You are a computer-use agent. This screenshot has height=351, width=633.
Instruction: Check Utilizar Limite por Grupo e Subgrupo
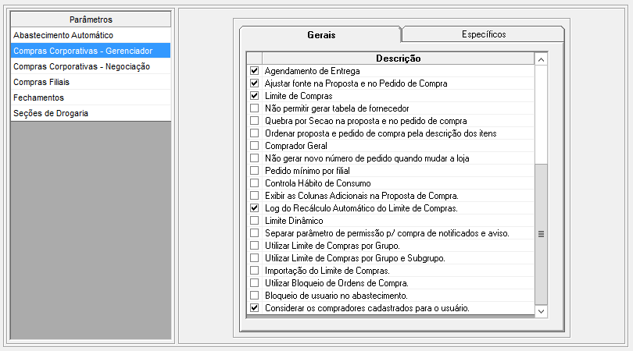click(x=254, y=258)
